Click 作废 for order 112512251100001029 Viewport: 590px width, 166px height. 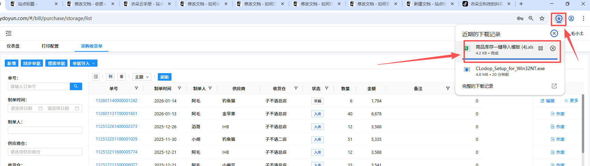(558, 139)
